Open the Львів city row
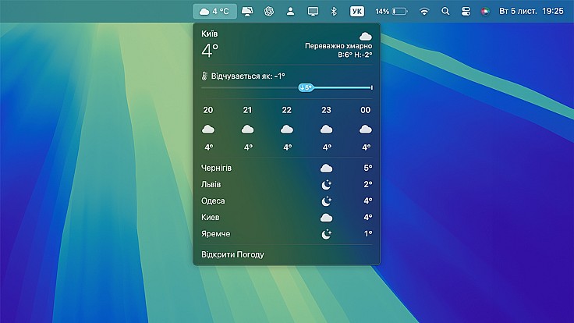The image size is (574, 323). tap(287, 185)
